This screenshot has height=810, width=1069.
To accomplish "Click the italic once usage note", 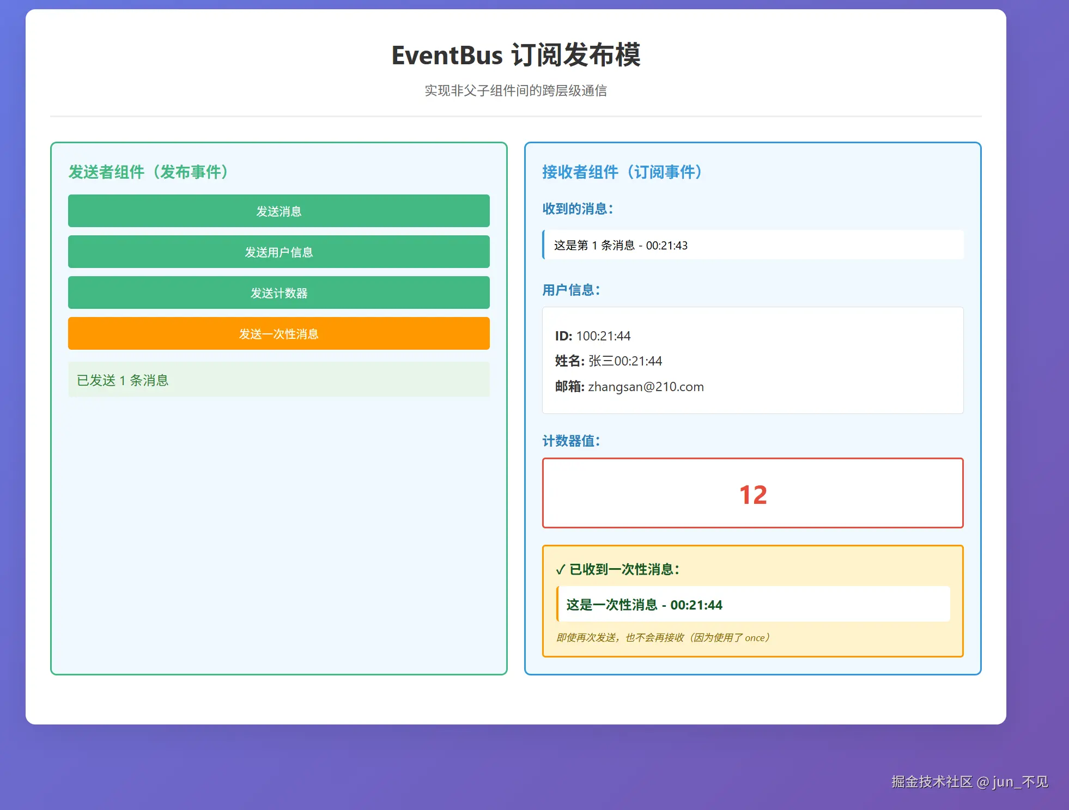I will point(663,637).
